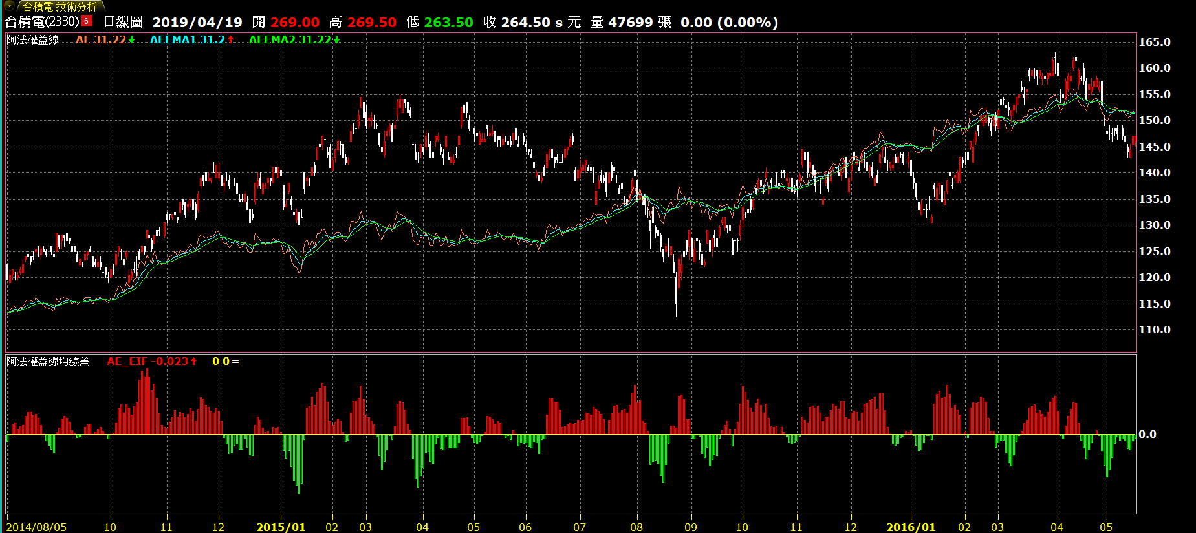Select the green AEEMA2 legend label
Image resolution: width=1196 pixels, height=533 pixels.
coord(289,40)
